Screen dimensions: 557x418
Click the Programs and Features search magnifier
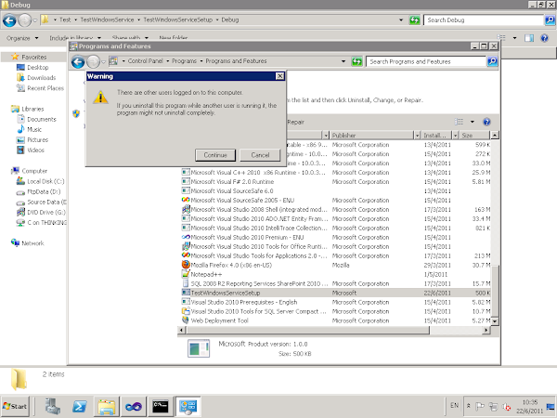(x=492, y=61)
